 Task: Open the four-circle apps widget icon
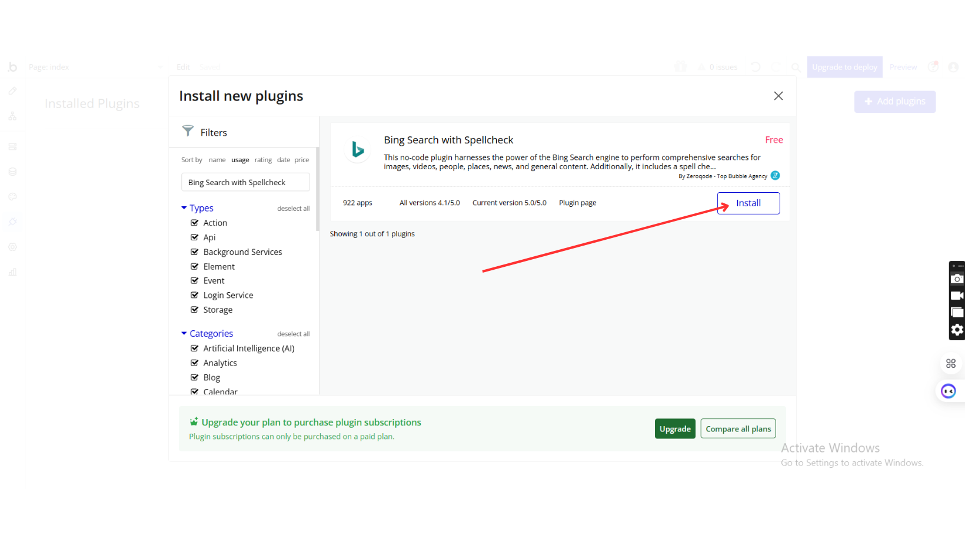(951, 364)
